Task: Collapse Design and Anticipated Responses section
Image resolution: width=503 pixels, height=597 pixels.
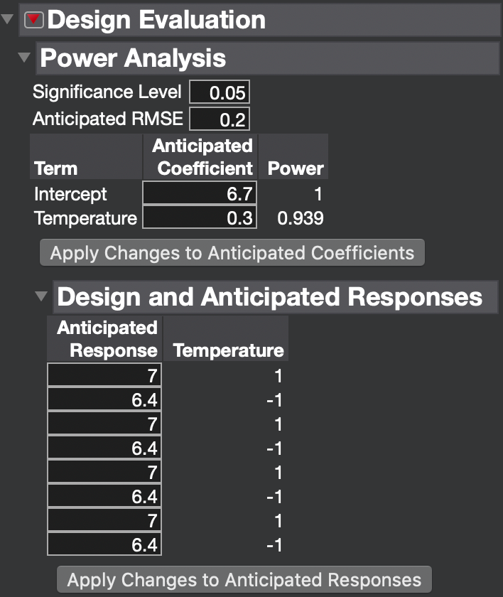Action: (42, 296)
